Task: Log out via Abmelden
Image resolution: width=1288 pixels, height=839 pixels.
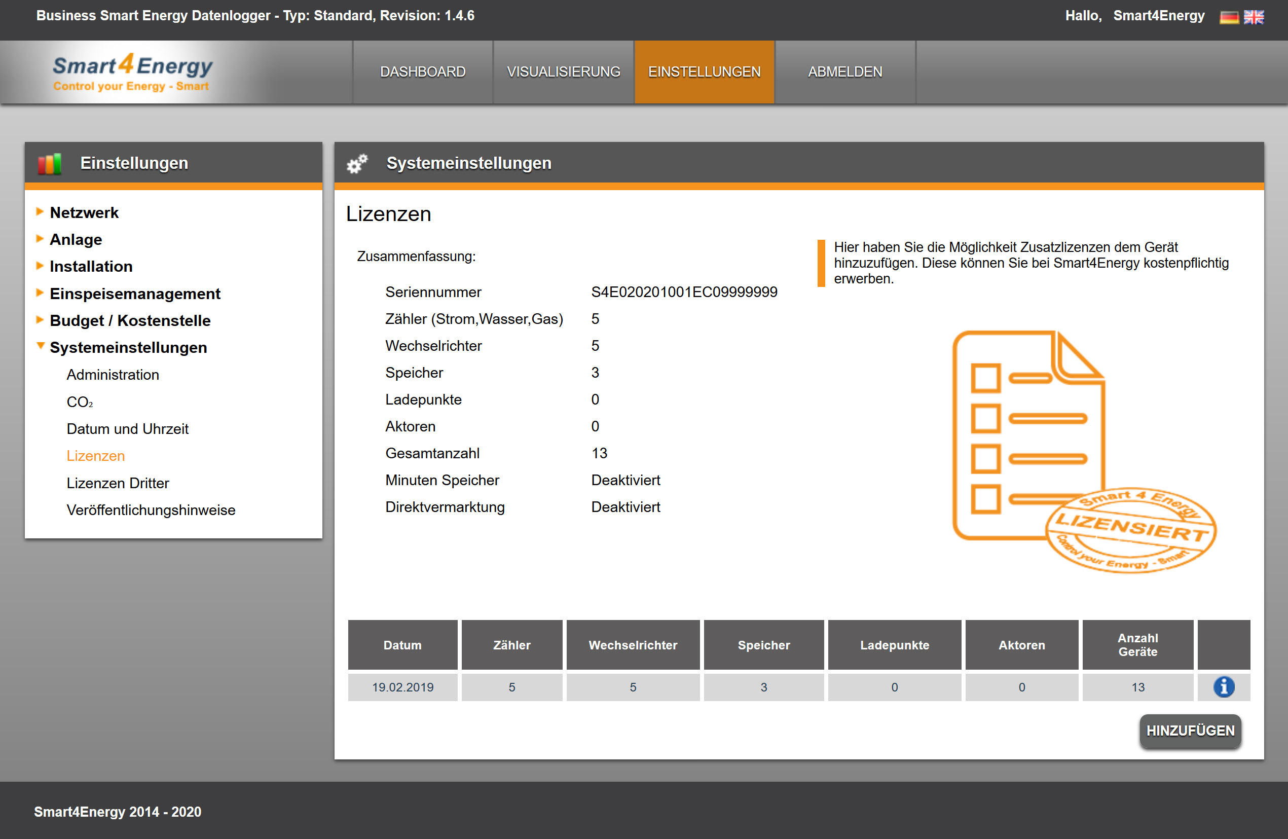Action: 845,71
